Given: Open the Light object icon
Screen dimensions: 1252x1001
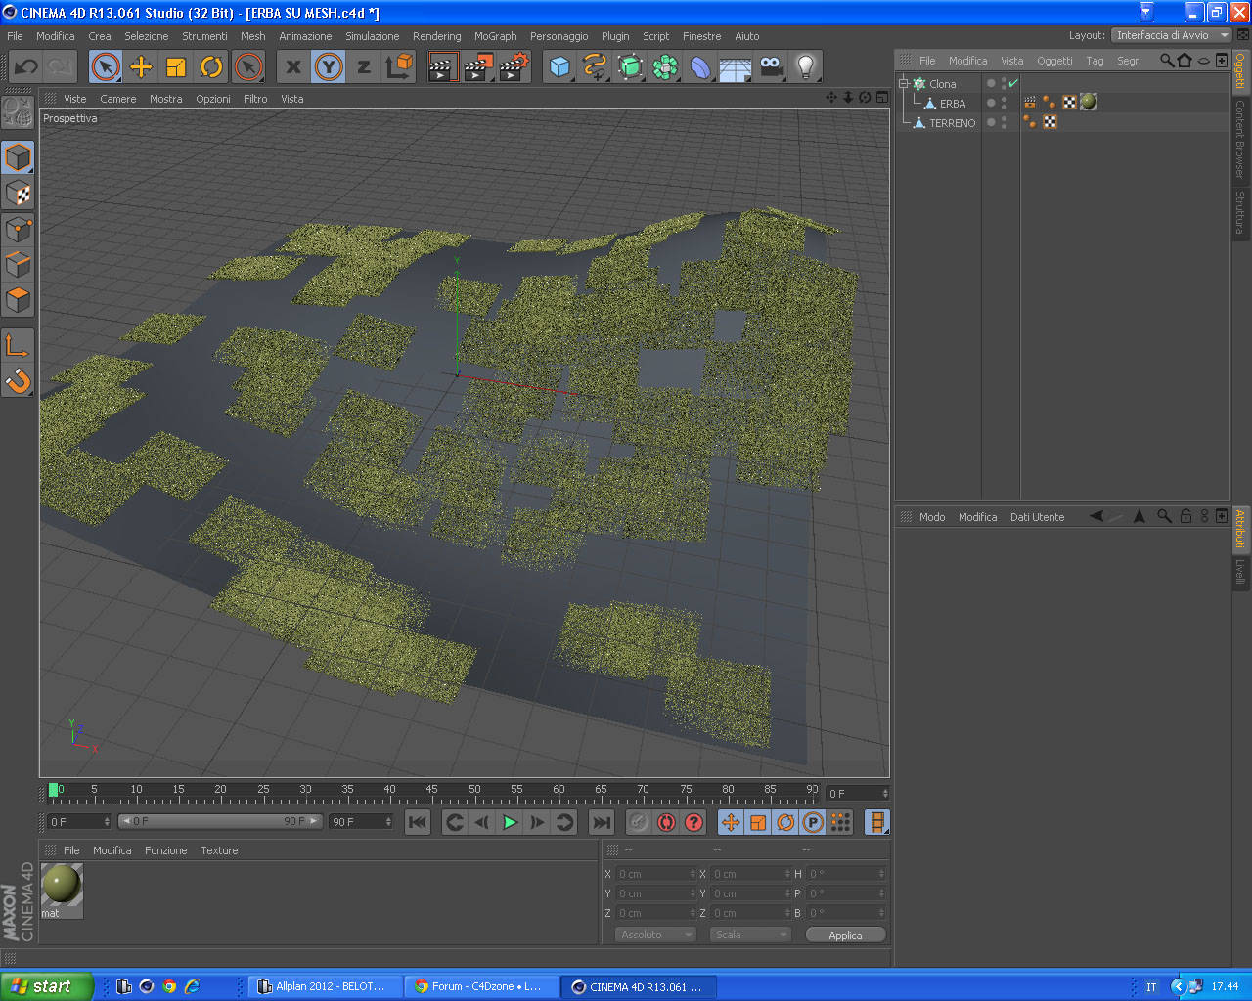Looking at the screenshot, I should point(805,66).
